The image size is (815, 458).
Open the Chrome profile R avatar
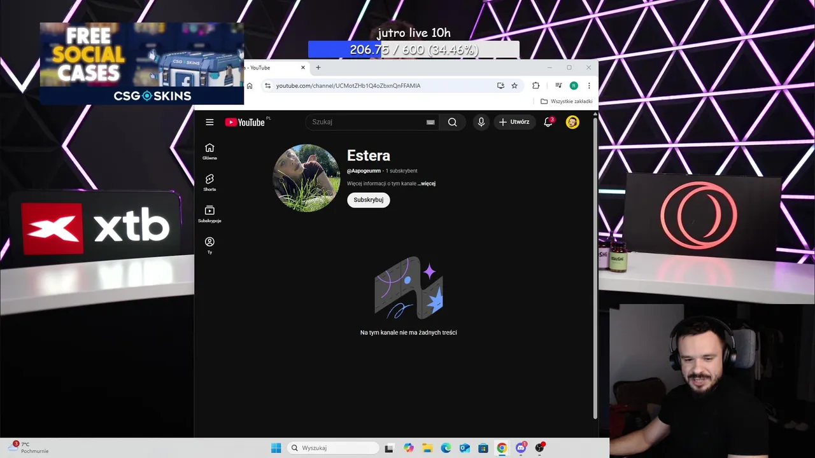(x=574, y=86)
